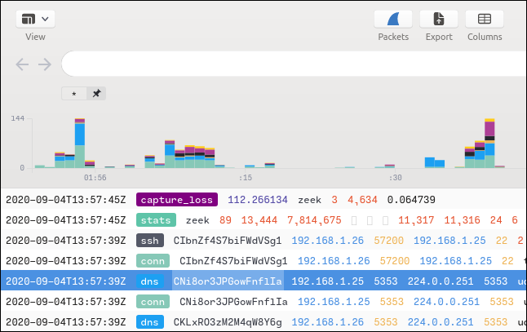Image resolution: width=527 pixels, height=332 pixels.
Task: Go back in search history
Action: tap(22, 64)
